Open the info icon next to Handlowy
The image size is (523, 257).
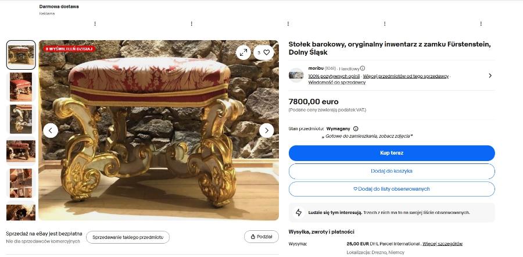363,69
